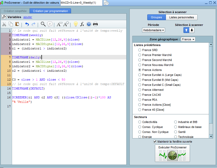Switch to Création simplifiée tab

[x=15, y=11]
